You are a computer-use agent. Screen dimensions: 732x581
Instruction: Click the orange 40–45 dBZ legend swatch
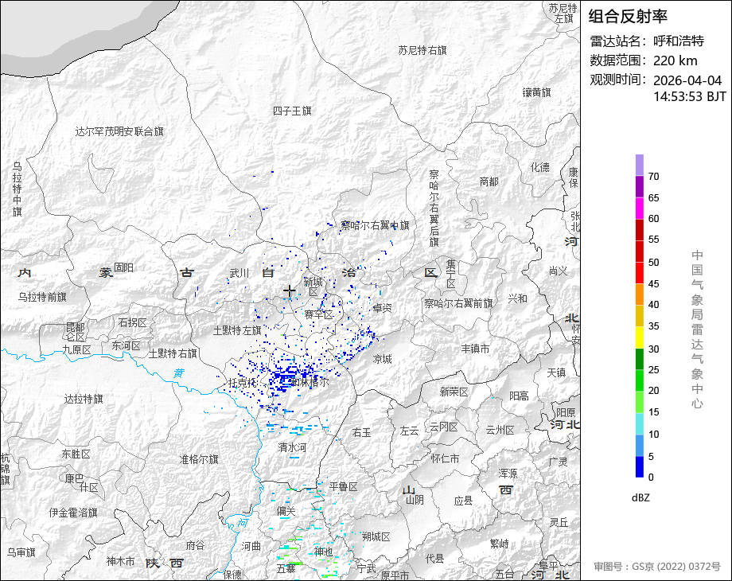[639, 294]
